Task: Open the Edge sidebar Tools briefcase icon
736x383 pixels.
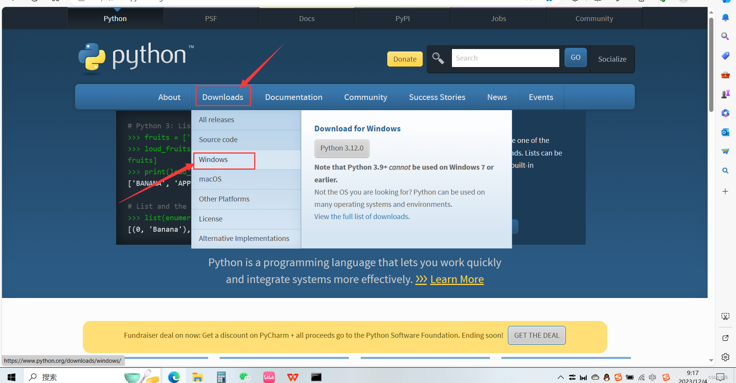Action: click(x=725, y=75)
